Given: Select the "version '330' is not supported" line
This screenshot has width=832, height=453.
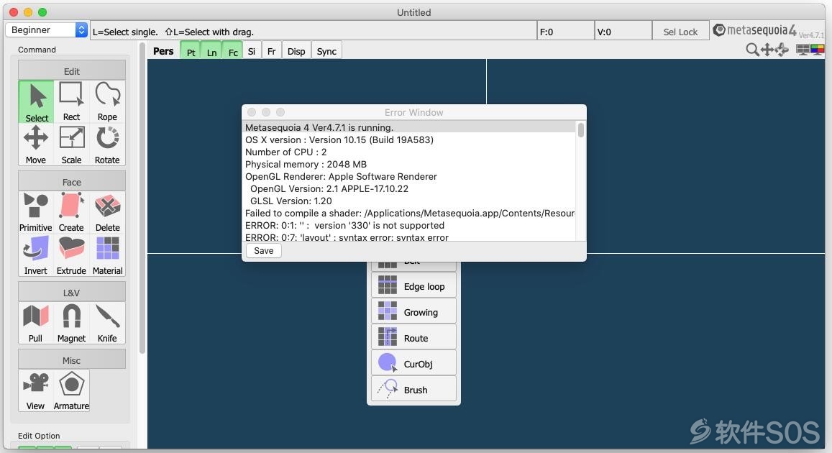Looking at the screenshot, I should (410, 225).
